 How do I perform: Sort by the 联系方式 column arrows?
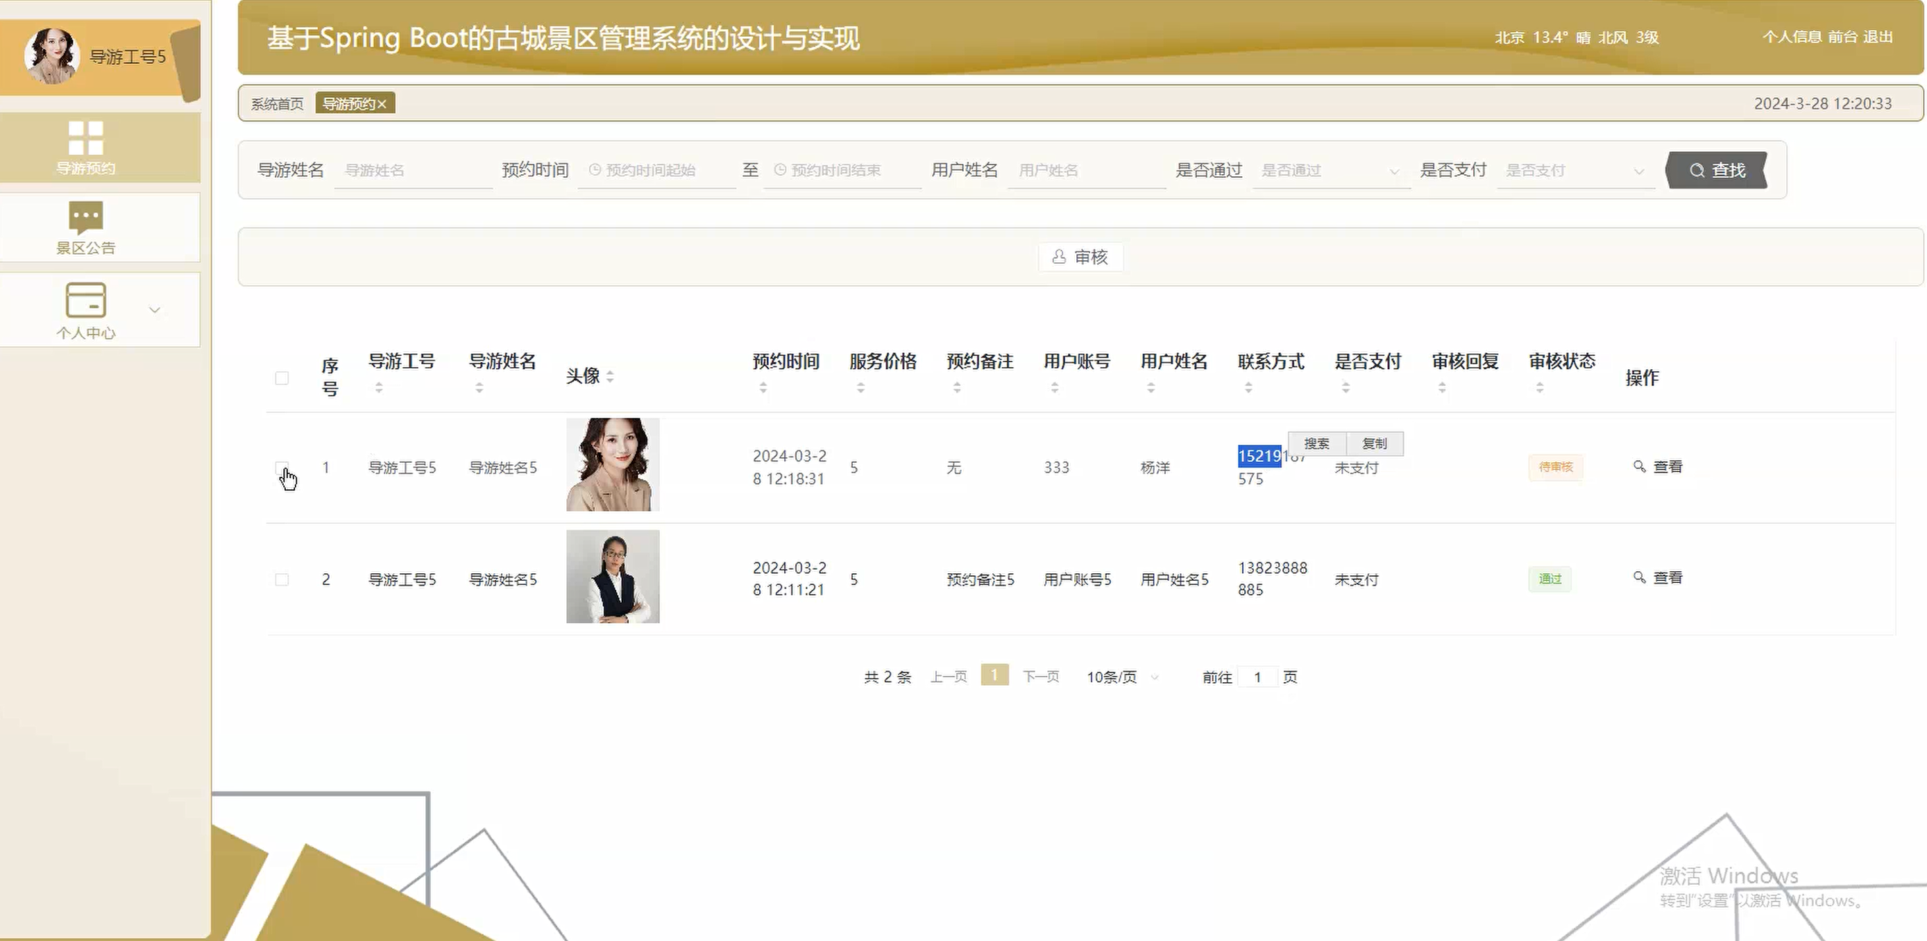click(1248, 387)
